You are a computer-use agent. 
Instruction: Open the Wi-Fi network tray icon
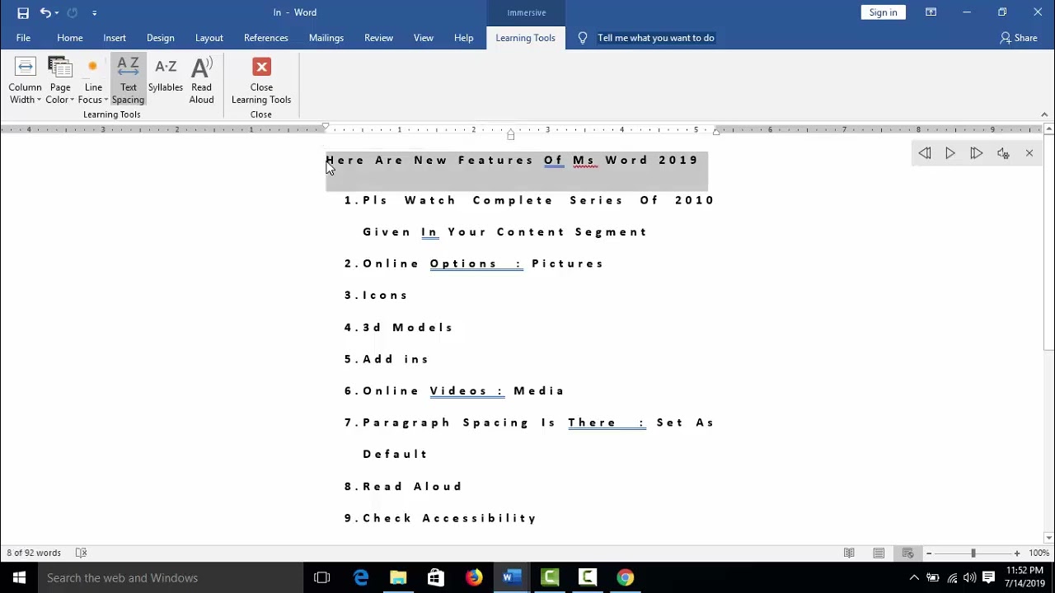tap(952, 578)
